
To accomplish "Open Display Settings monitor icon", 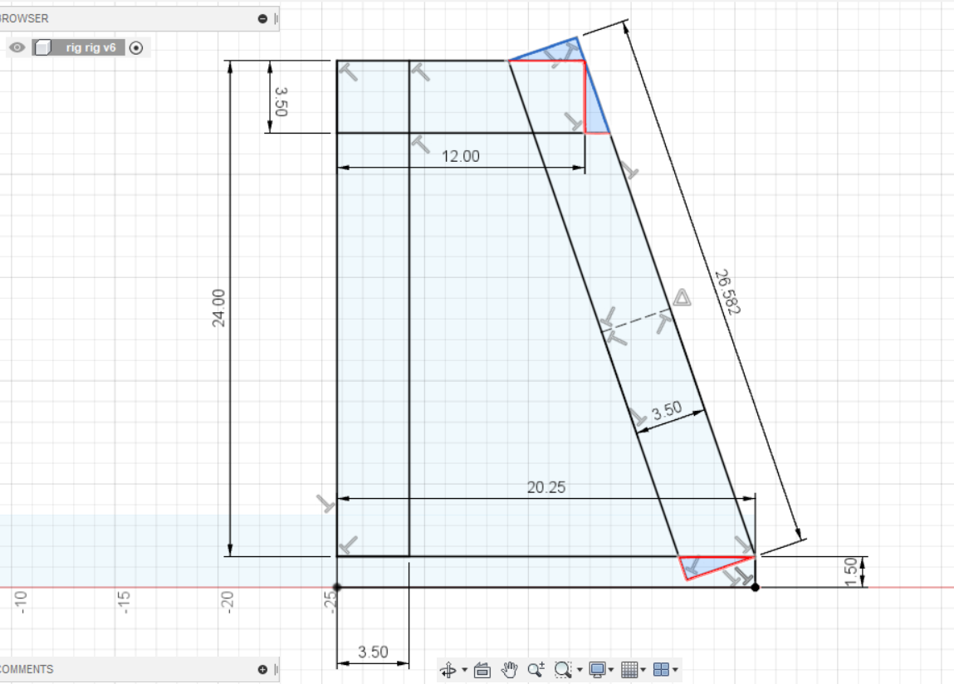I will coord(598,670).
